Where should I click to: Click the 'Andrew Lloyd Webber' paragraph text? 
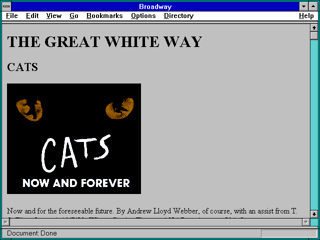coord(163,211)
